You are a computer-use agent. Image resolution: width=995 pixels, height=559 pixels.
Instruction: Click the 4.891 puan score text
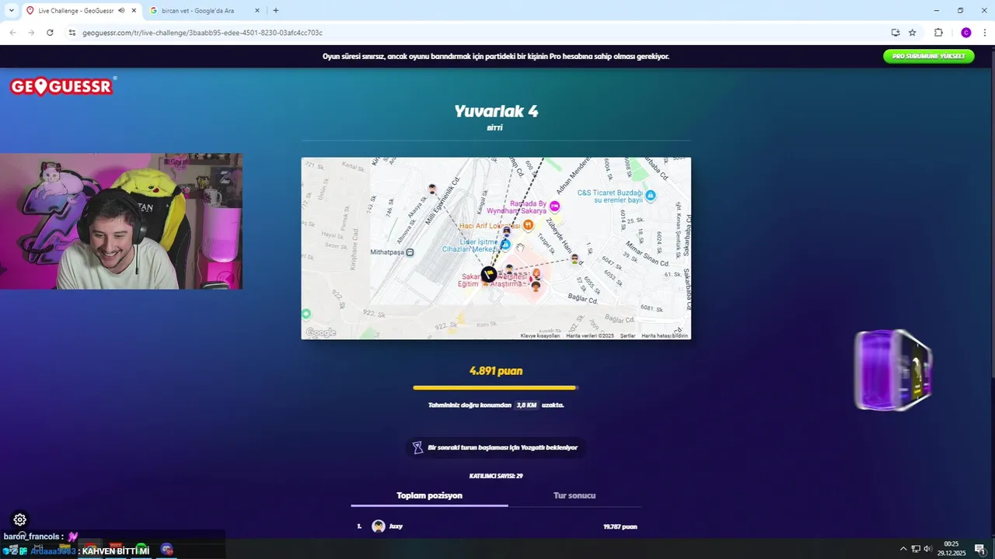click(x=496, y=371)
